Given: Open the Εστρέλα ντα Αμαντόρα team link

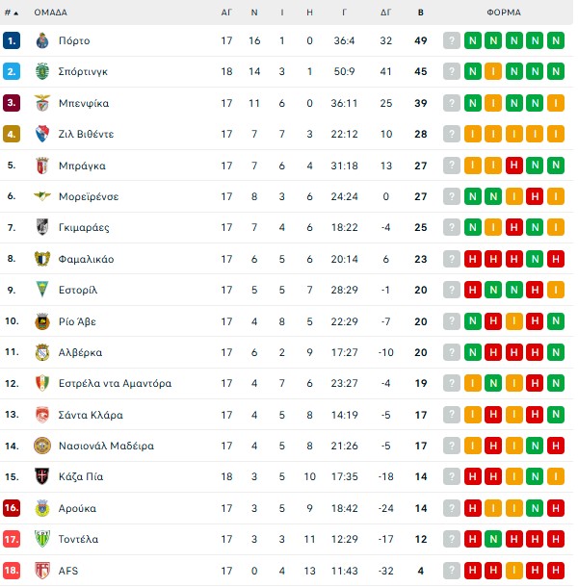Looking at the screenshot, I should coord(115,383).
